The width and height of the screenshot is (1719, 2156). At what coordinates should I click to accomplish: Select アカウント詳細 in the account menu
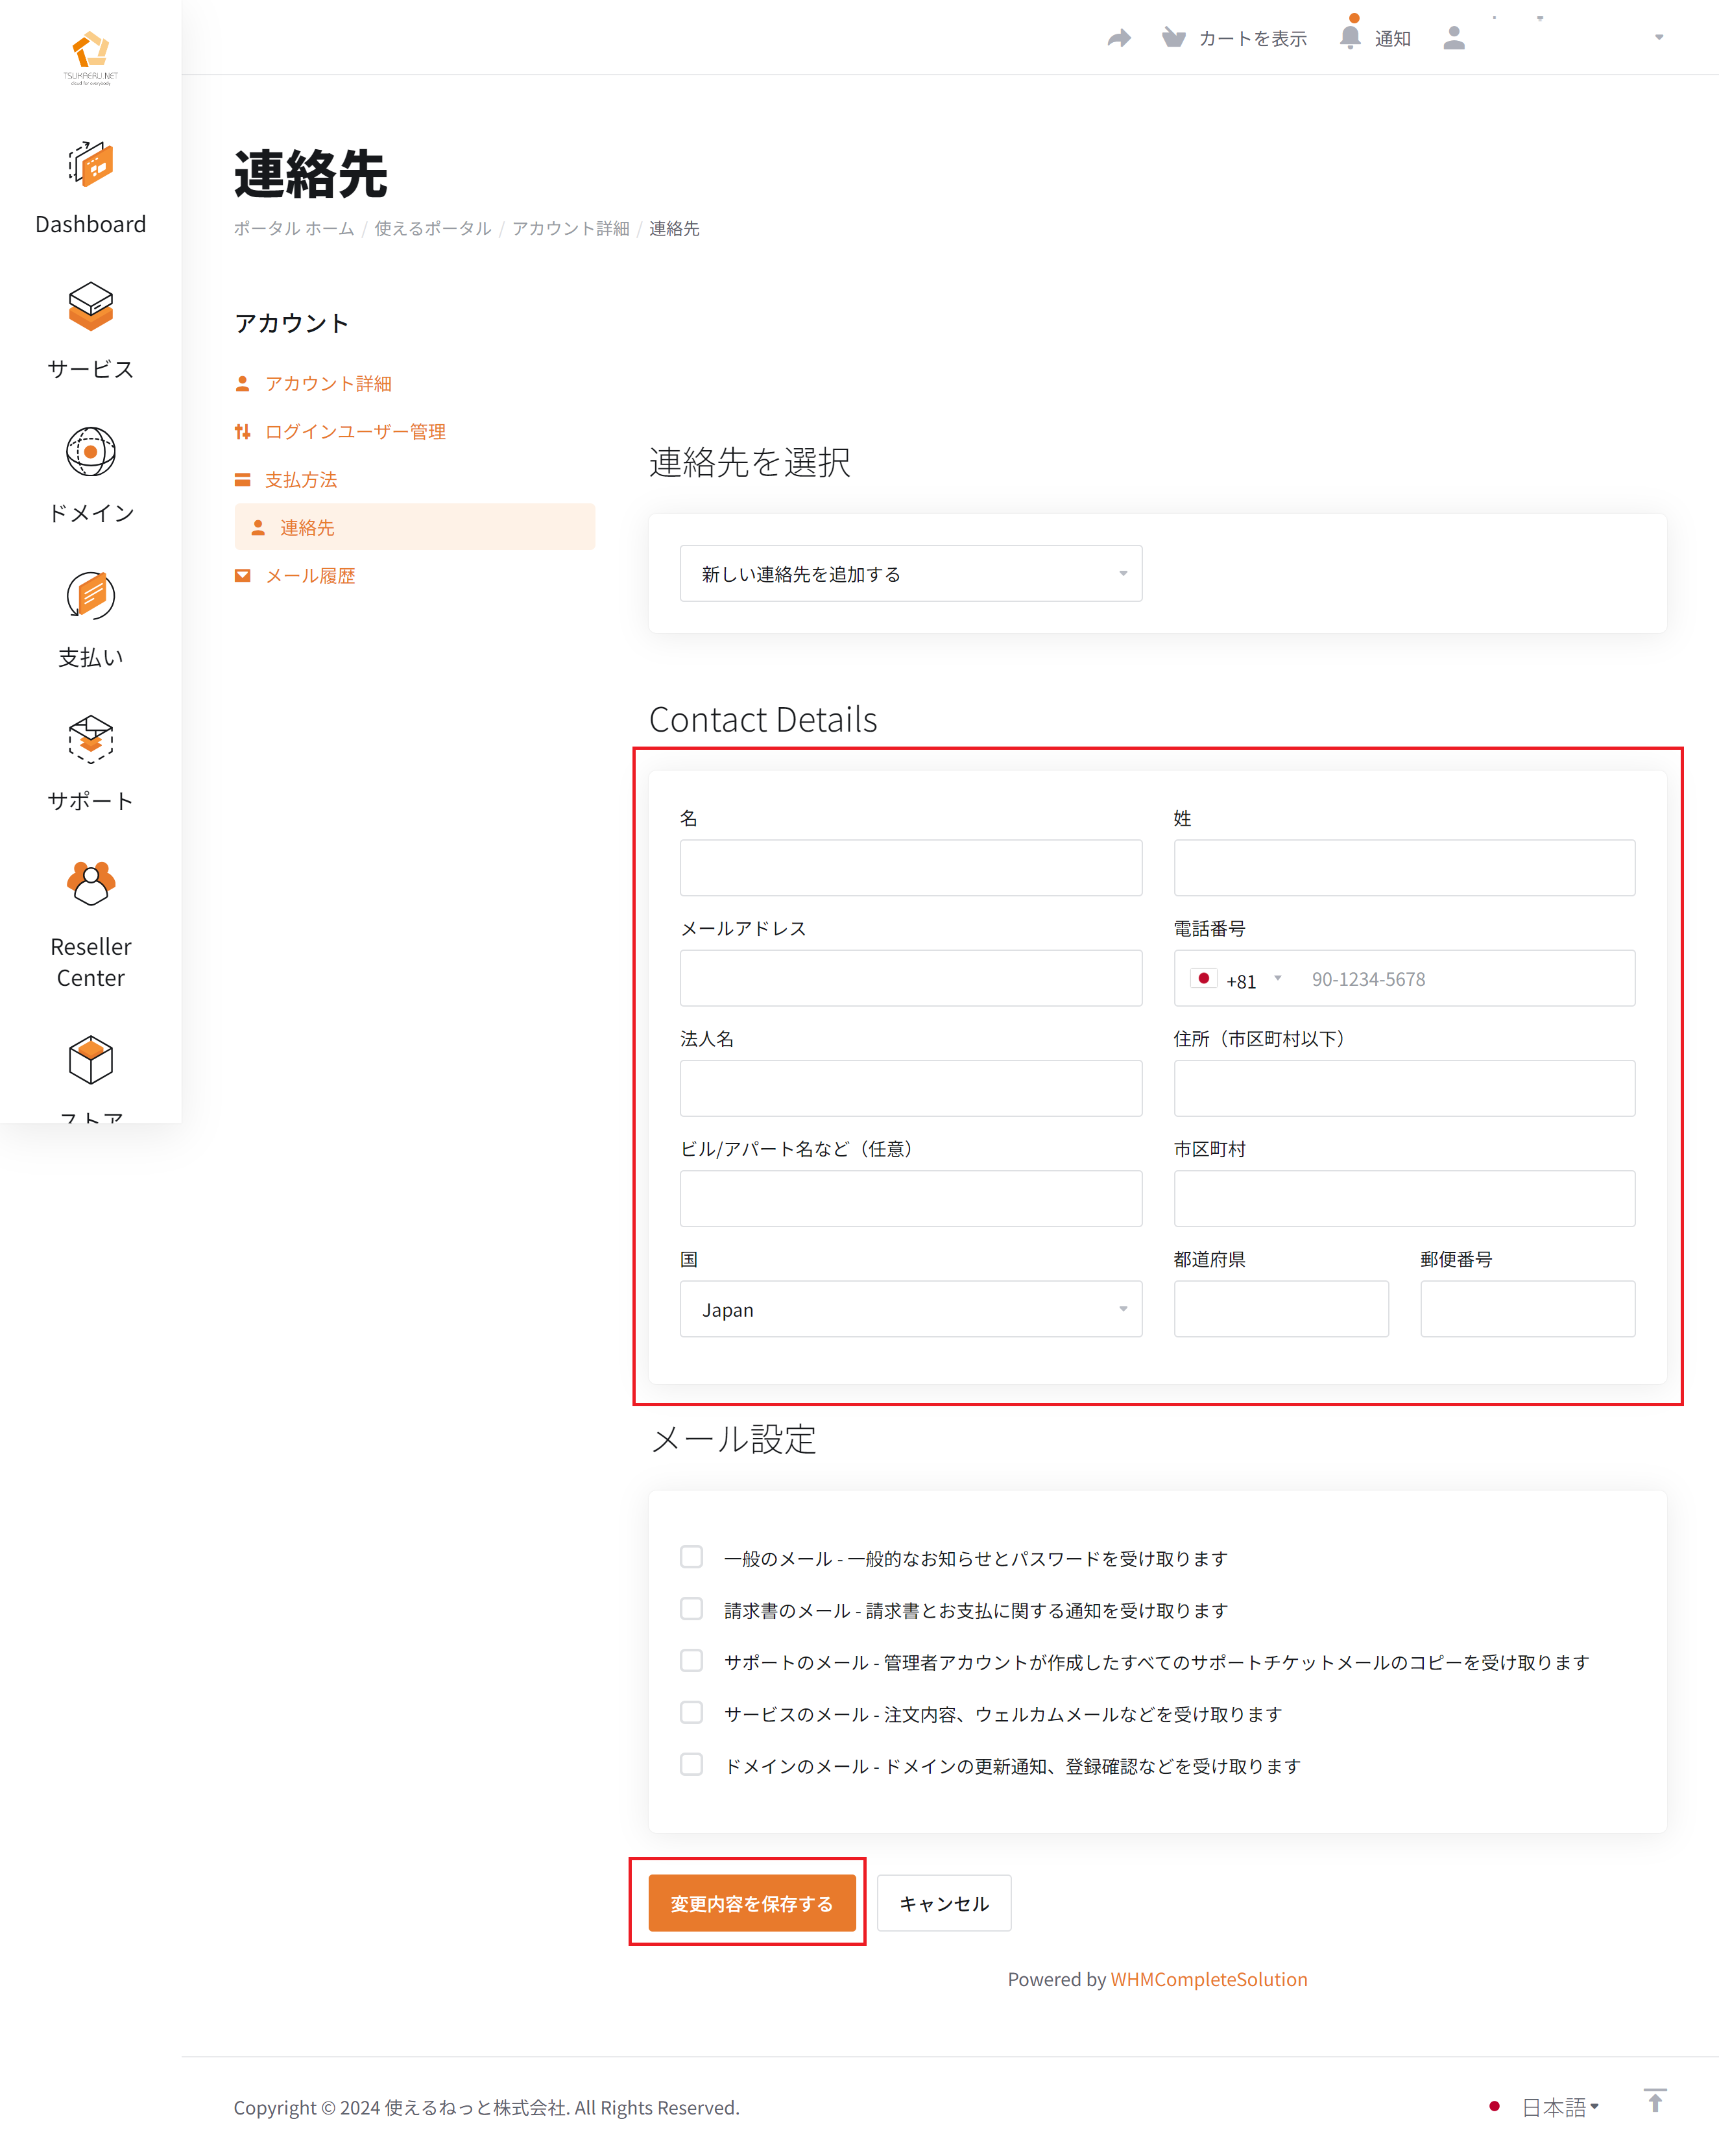[328, 384]
